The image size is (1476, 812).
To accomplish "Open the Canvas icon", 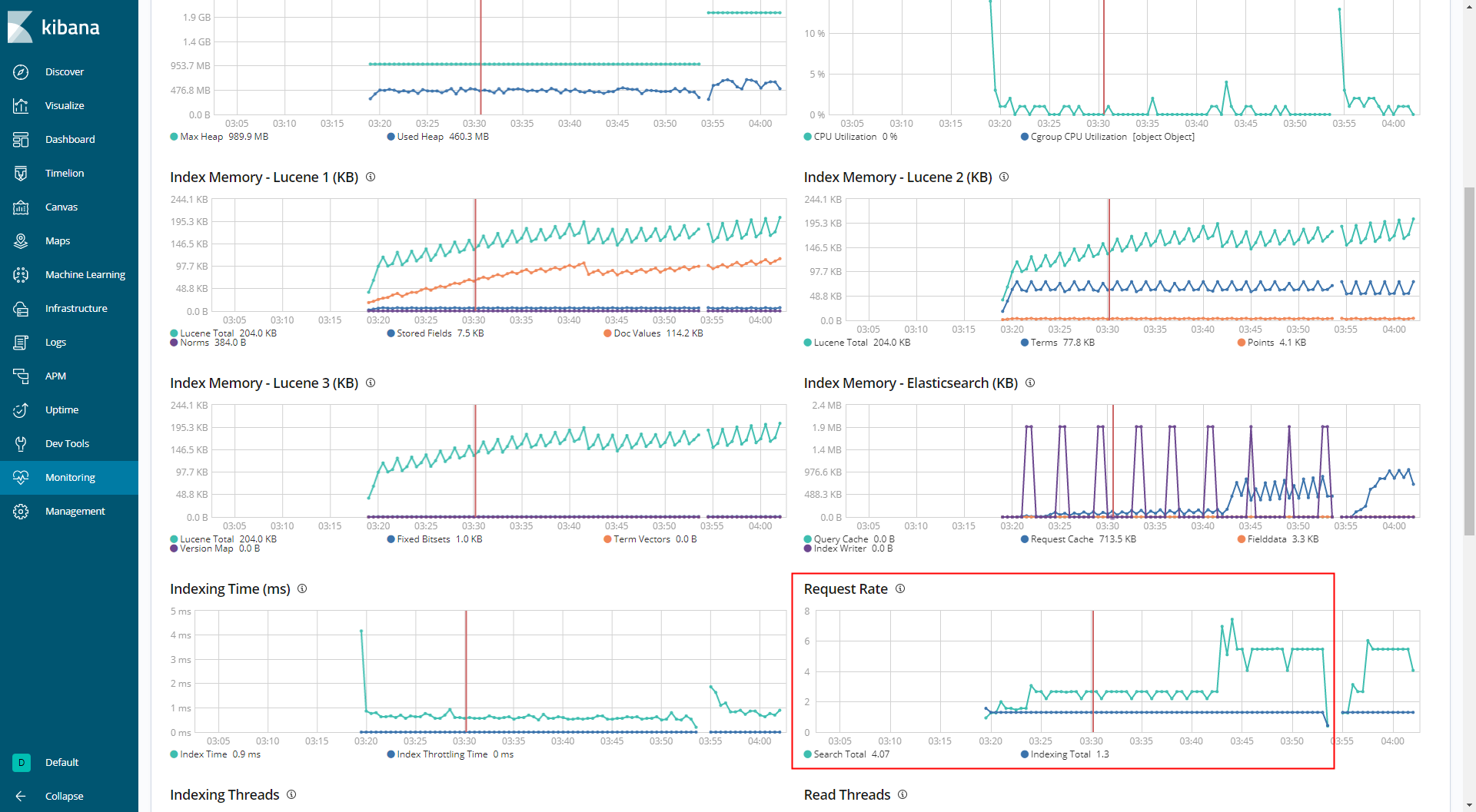I will (x=21, y=207).
